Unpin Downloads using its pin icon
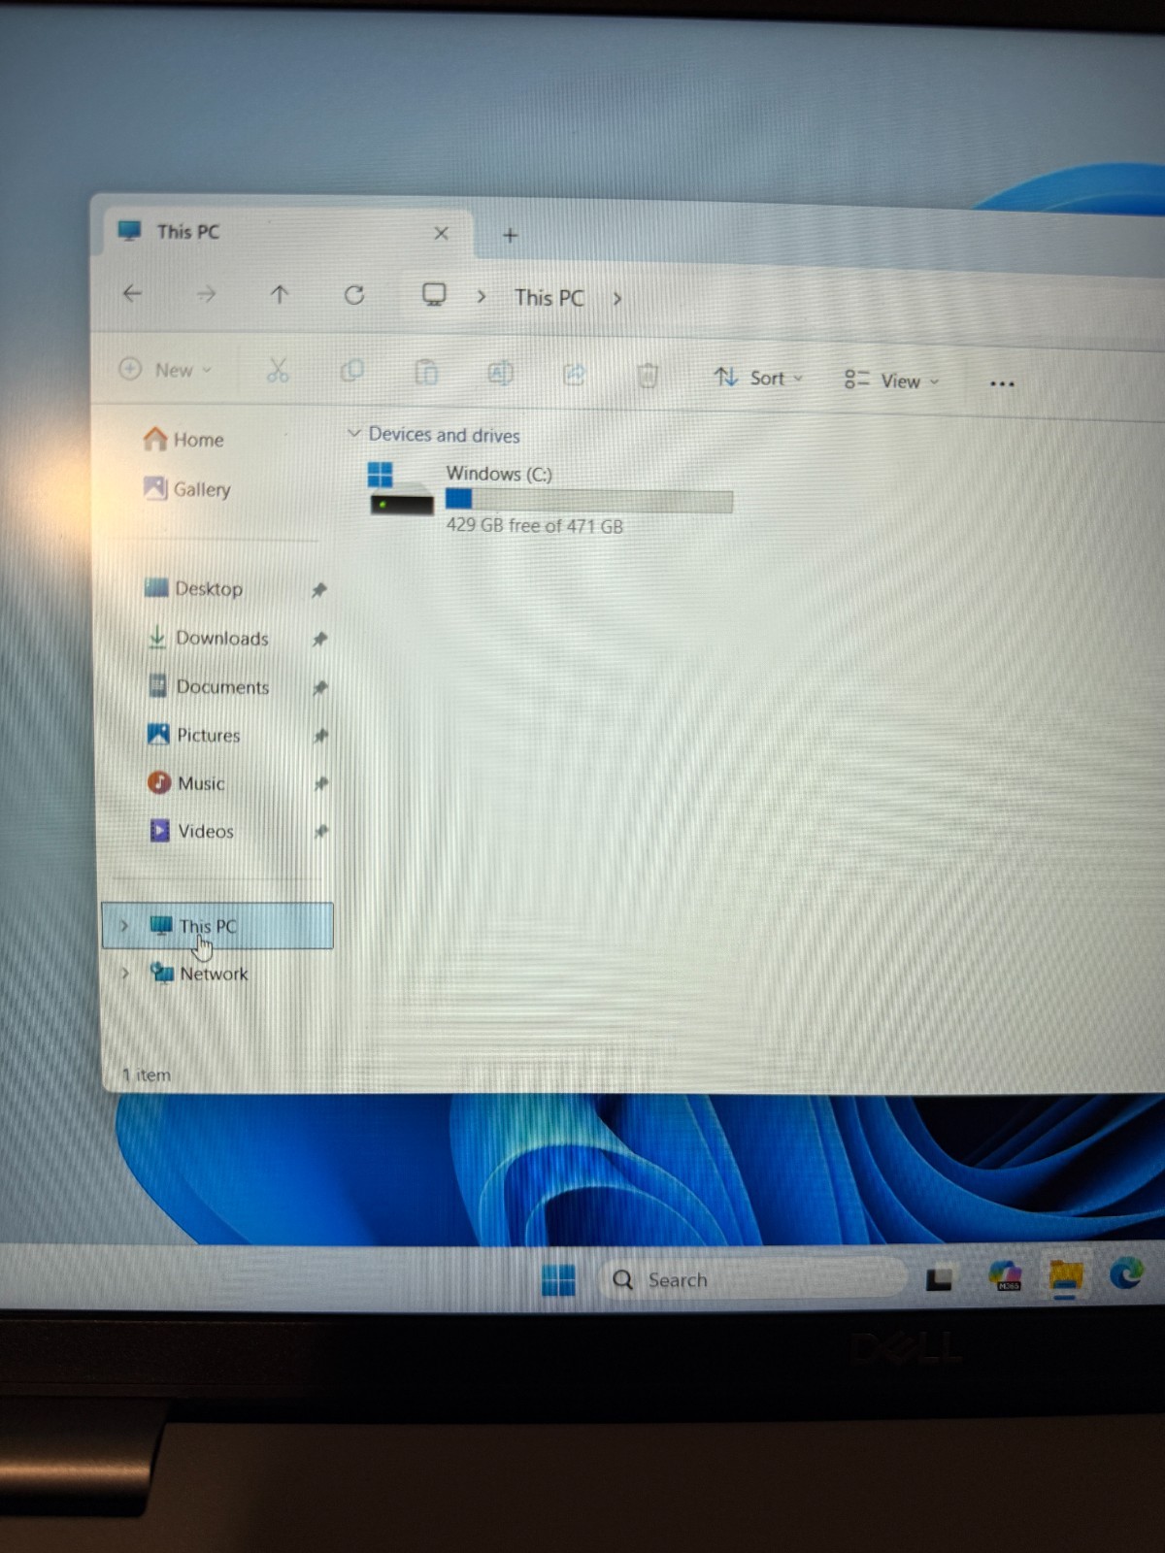The width and height of the screenshot is (1165, 1553). coord(318,639)
